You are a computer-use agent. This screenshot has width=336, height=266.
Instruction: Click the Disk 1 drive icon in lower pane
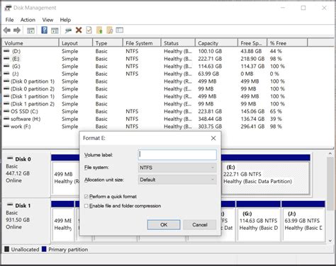[x=10, y=204]
